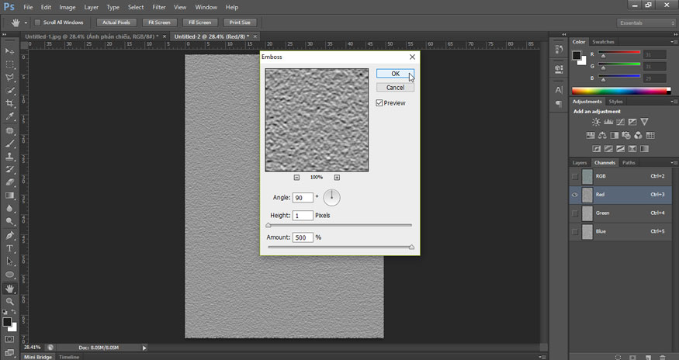Select the Rectangular Marquee tool
This screenshot has height=360, width=679.
coord(9,64)
